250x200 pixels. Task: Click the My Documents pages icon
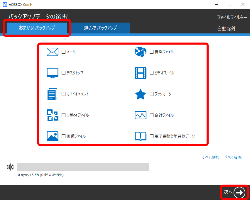(x=53, y=94)
